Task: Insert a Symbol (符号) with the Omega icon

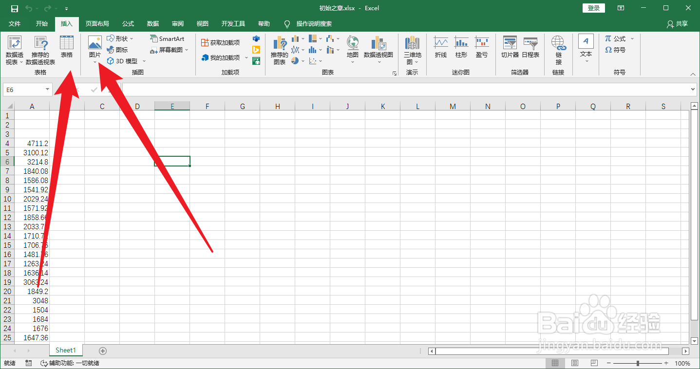Action: pyautogui.click(x=615, y=50)
